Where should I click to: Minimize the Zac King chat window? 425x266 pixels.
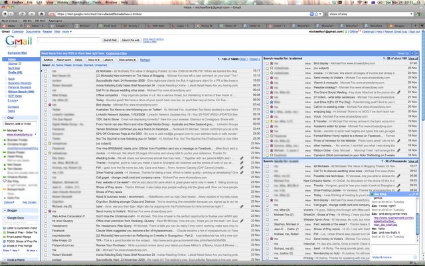click(410, 194)
